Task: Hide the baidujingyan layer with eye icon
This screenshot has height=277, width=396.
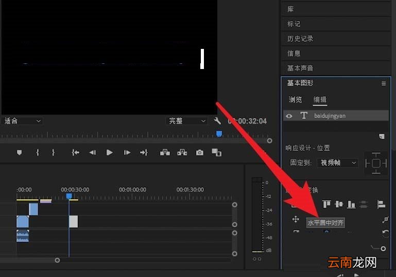Action: [x=289, y=116]
